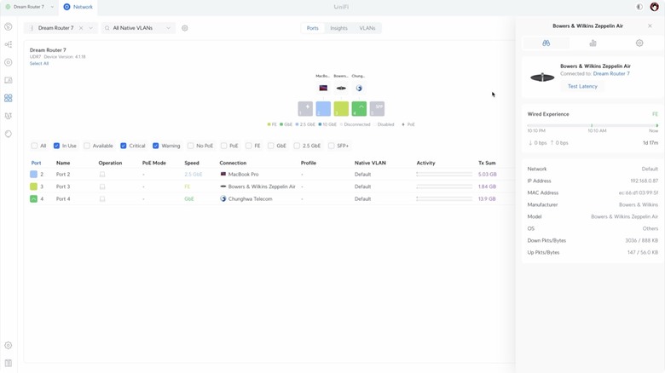Open the dashboard icon in left sidebar
665x373 pixels.
click(x=8, y=26)
